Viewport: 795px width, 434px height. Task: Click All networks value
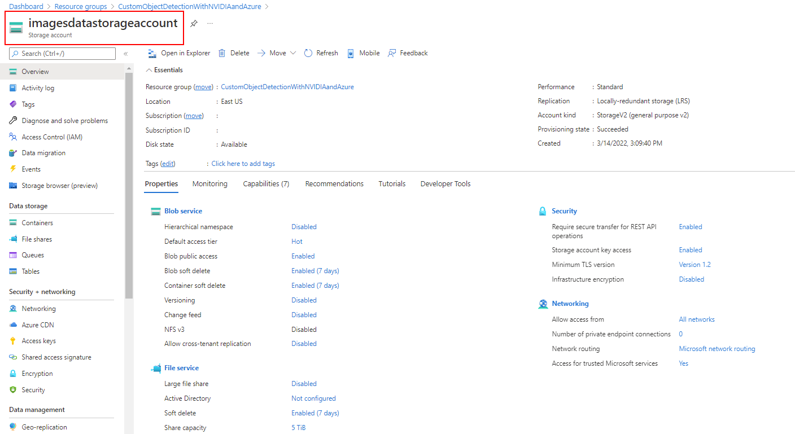(697, 319)
